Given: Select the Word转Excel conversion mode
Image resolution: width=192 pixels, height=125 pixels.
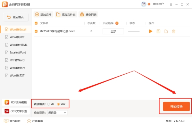Looking at the screenshot, I should pyautogui.click(x=16, y=30).
